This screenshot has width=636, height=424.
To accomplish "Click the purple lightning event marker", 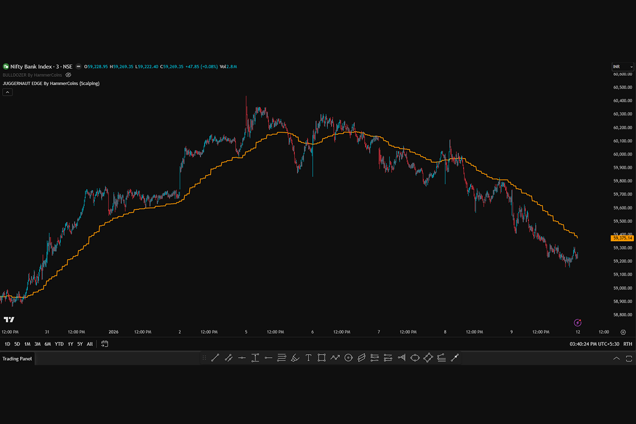I will (578, 322).
